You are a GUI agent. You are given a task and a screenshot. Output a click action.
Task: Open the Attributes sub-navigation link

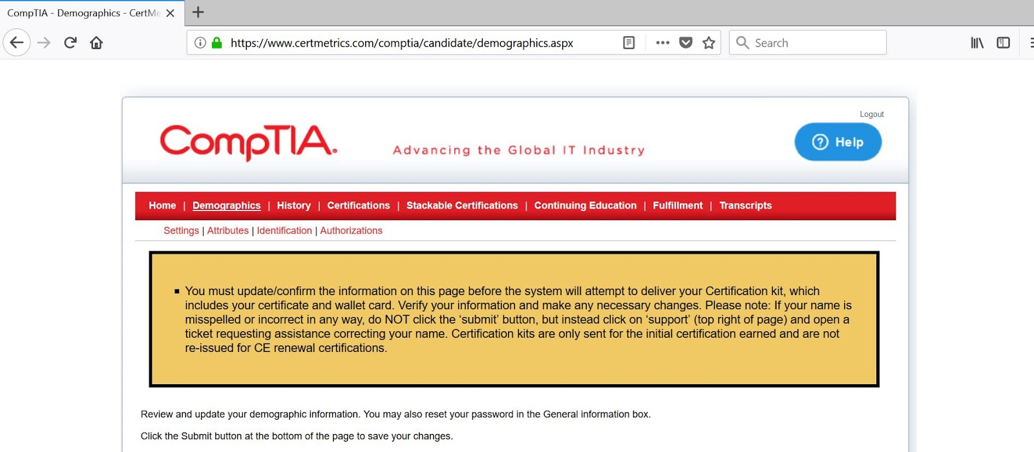pos(227,231)
